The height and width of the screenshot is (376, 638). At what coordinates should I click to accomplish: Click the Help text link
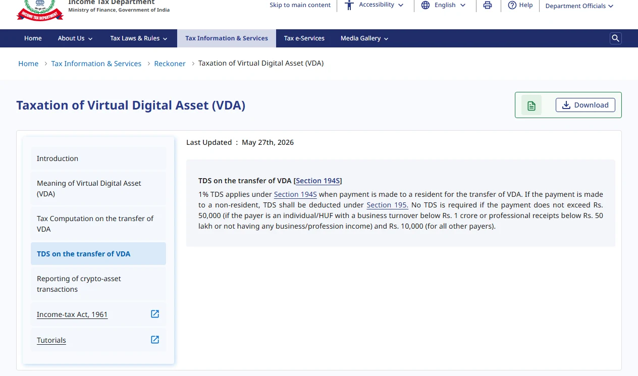[526, 5]
